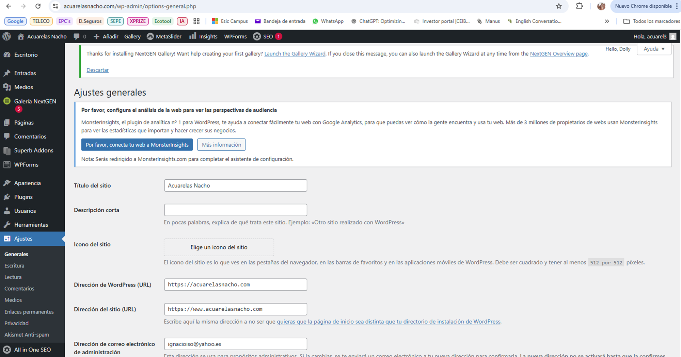Open the Privacidad settings submenu
This screenshot has height=357, width=681.
tap(16, 323)
